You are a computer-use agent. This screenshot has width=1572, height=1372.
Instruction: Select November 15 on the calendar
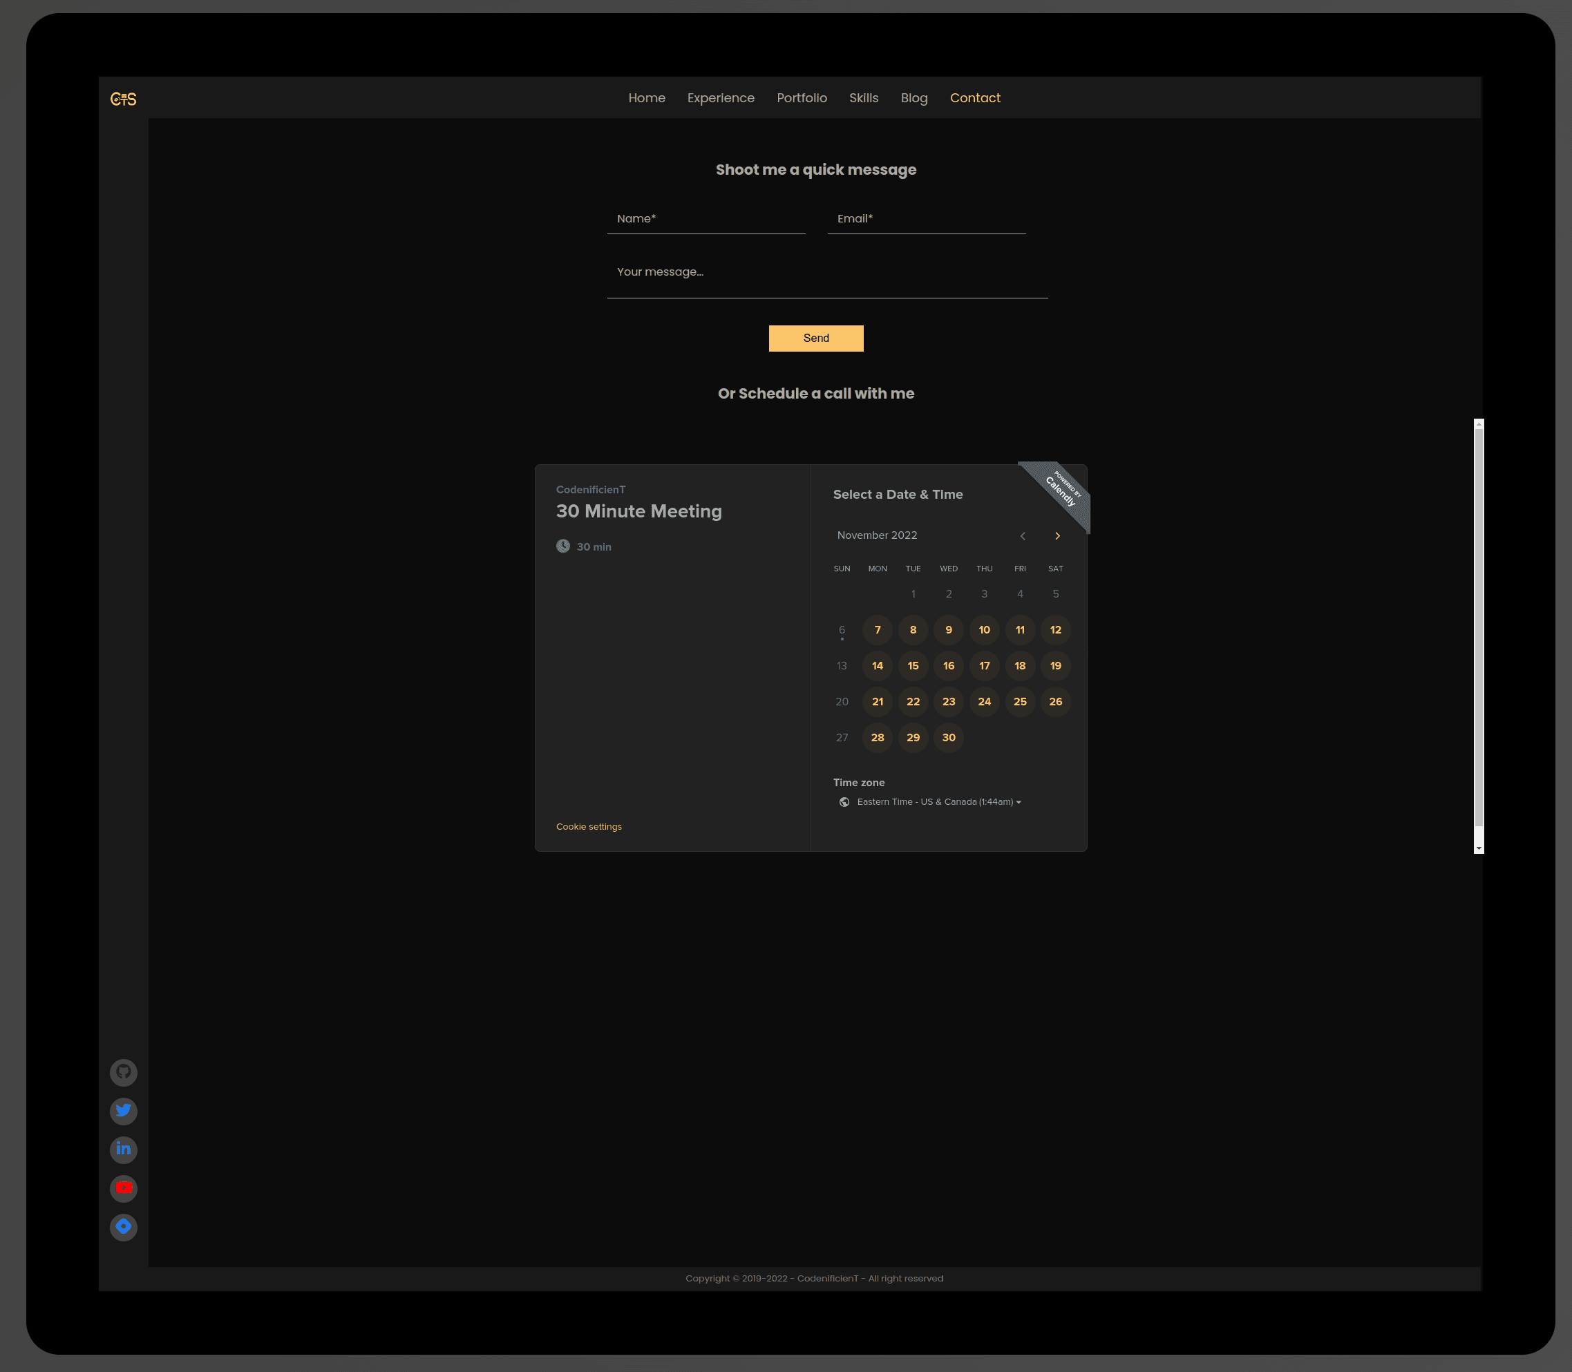[x=913, y=665]
